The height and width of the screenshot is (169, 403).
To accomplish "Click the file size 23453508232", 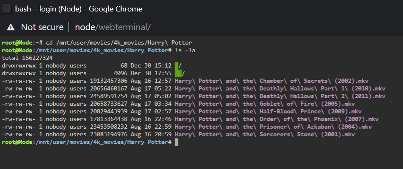I will click(108, 127).
